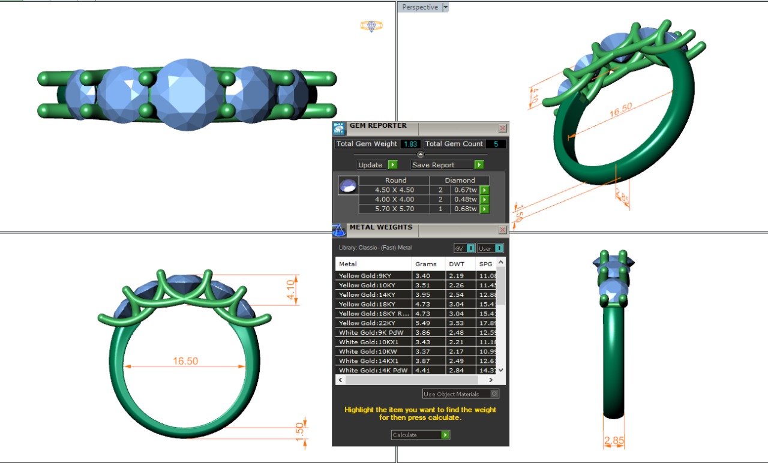Click the gem ring icon in top viewport
Image resolution: width=768 pixels, height=463 pixels.
coord(371,26)
